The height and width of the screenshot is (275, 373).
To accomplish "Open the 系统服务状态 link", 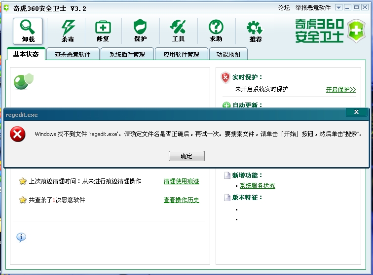I will (258, 186).
